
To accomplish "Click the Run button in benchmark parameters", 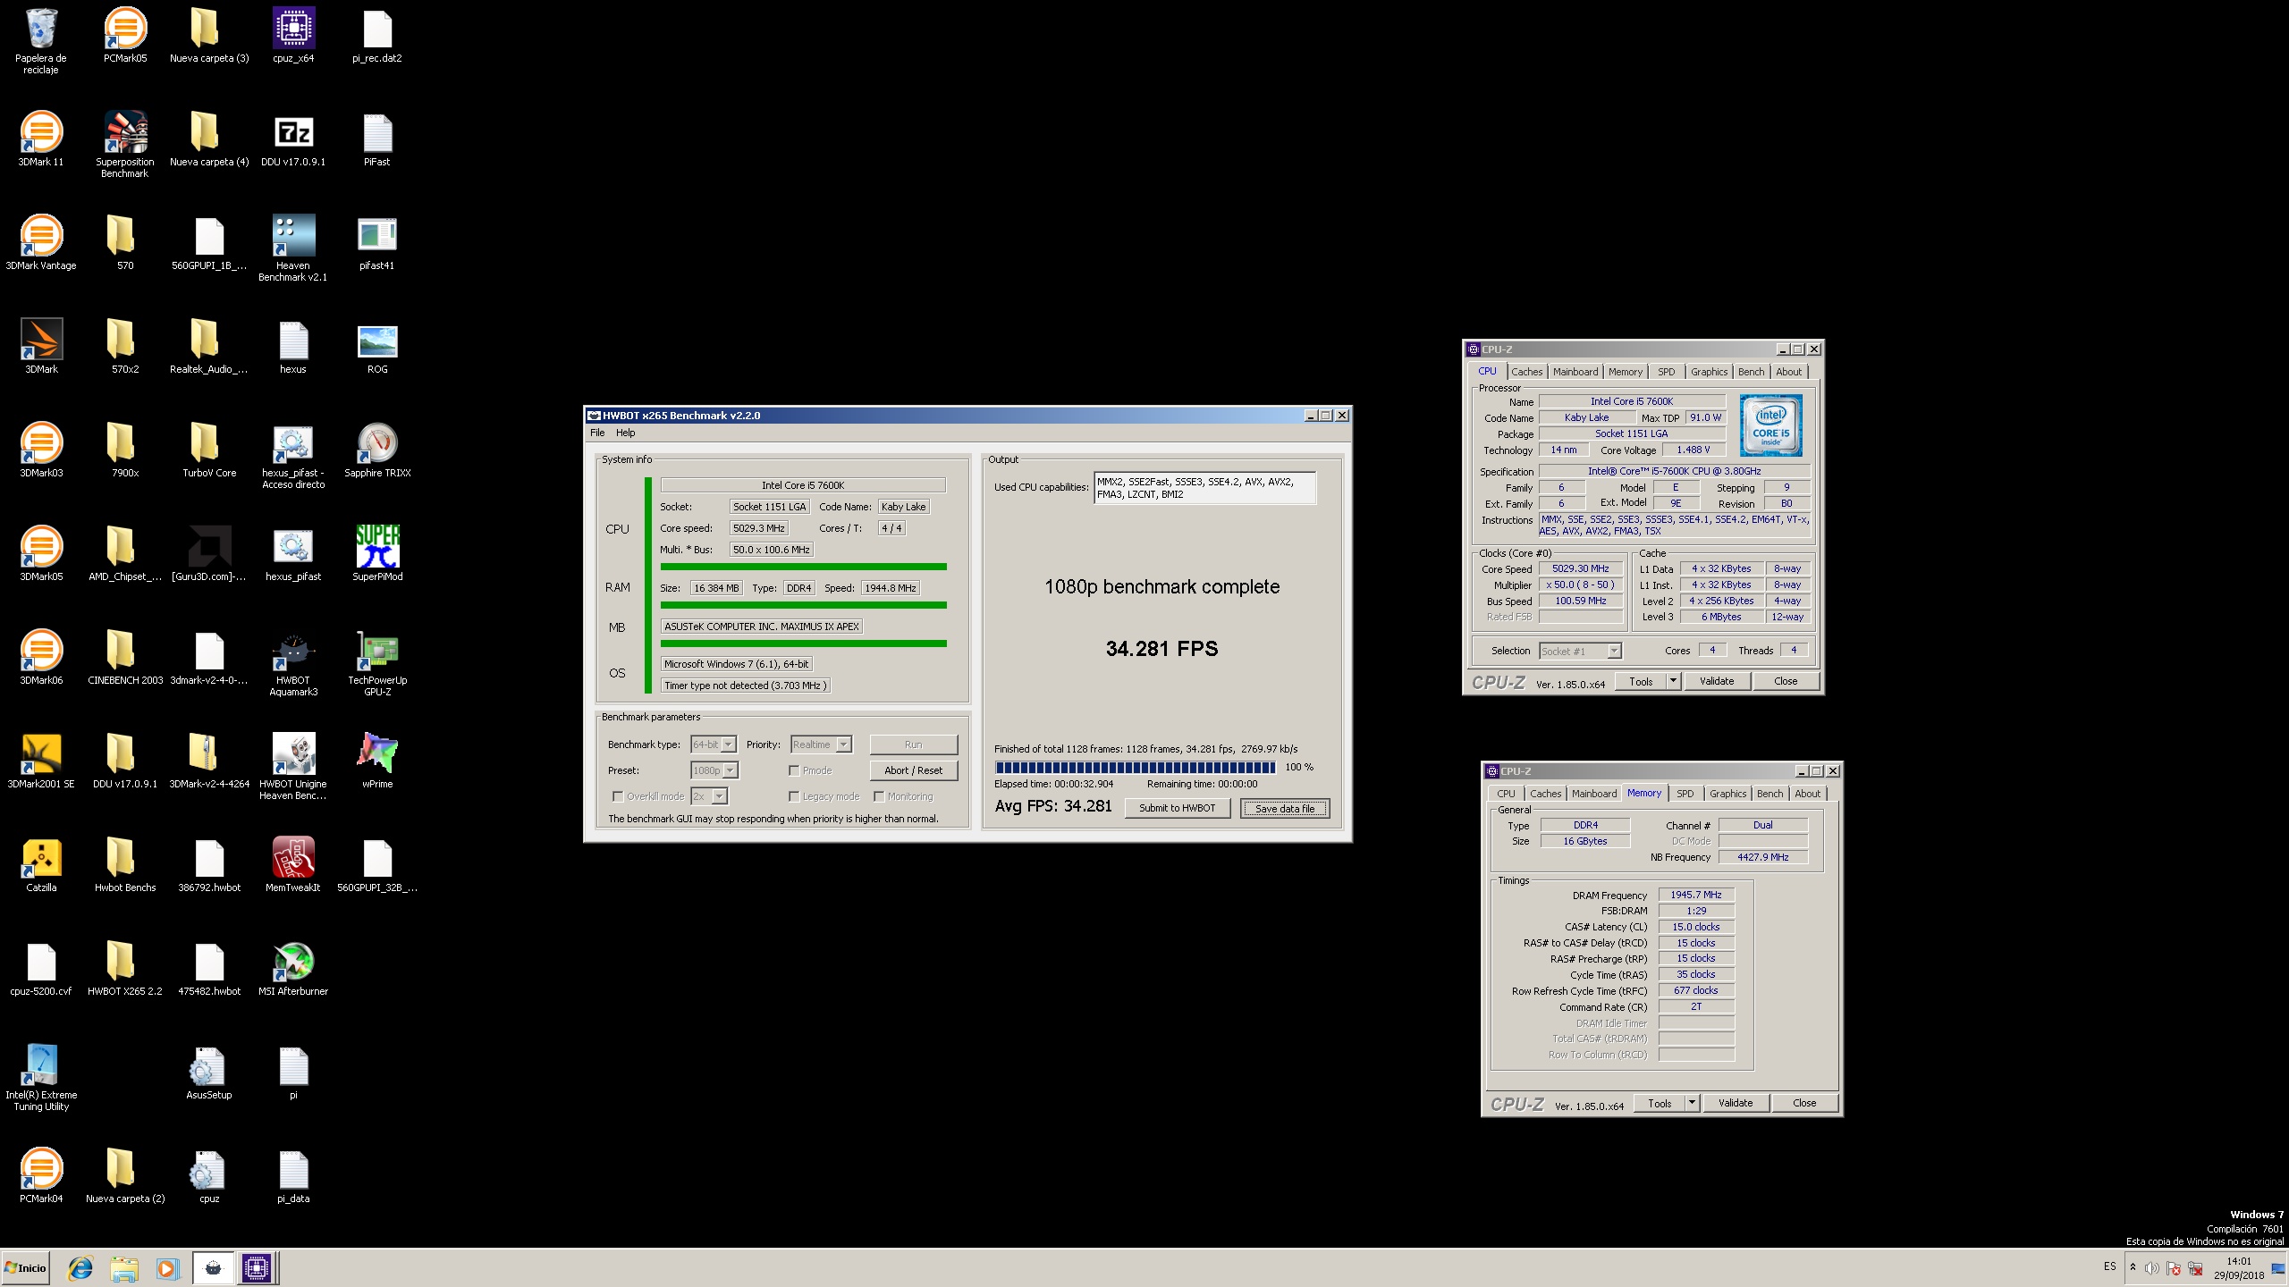I will point(913,744).
